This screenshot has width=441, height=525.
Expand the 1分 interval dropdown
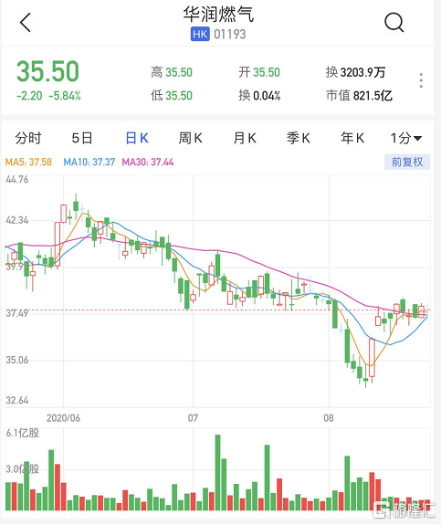[406, 138]
